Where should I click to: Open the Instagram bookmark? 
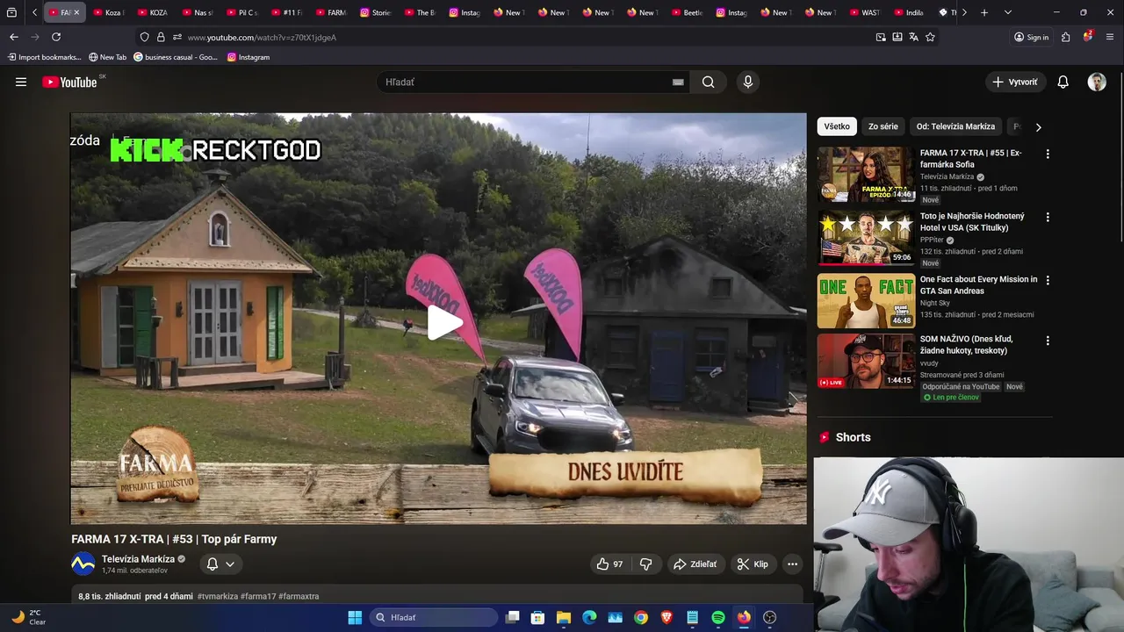(249, 57)
